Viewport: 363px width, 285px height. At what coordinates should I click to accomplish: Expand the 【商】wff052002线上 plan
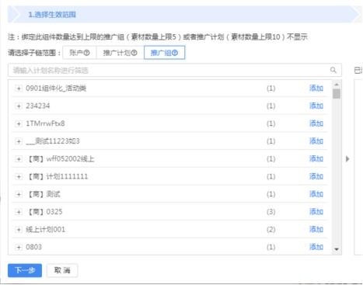pyautogui.click(x=19, y=159)
